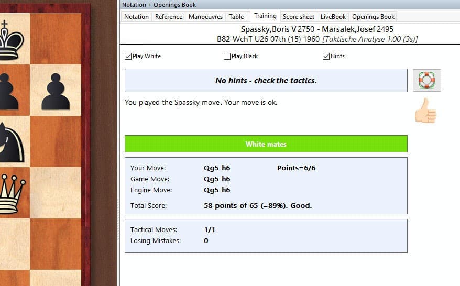The image size is (460, 286).
Task: Select the black knight piece on the board
Action: pyautogui.click(x=12, y=142)
